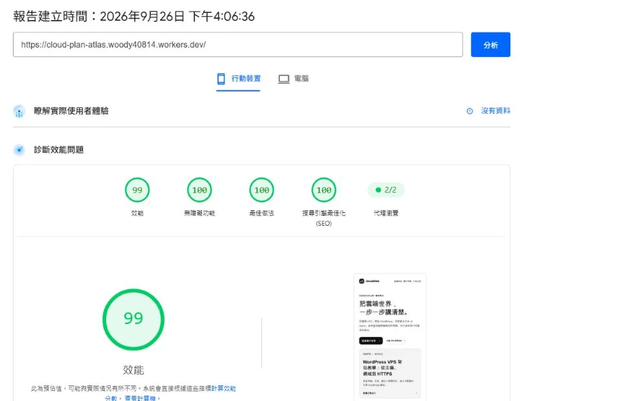This screenshot has height=401, width=638.
Task: Click the mobile page screenshot thumbnail
Action: [390, 337]
